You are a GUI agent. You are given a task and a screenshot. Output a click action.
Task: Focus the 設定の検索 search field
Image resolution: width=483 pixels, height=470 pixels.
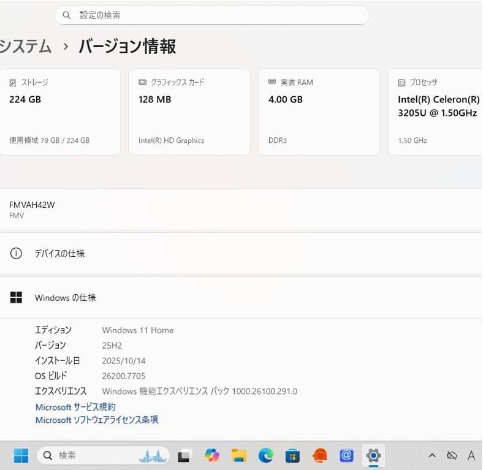(x=212, y=15)
